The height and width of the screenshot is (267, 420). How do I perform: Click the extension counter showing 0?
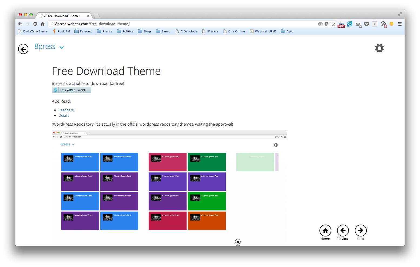pyautogui.click(x=375, y=24)
